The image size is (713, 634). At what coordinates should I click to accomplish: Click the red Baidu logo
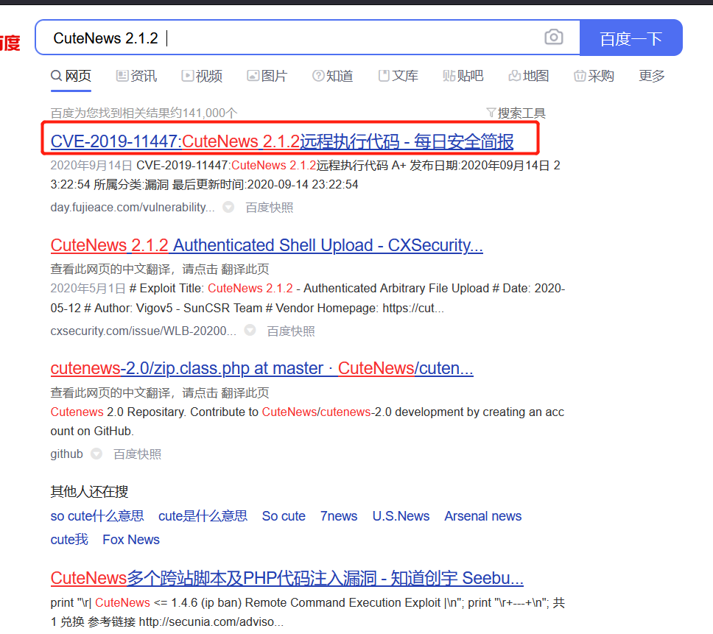click(x=10, y=43)
